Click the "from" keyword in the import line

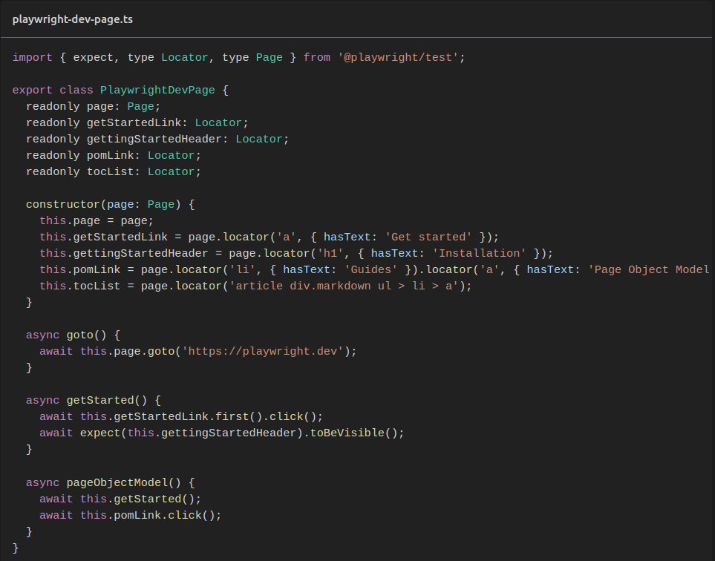[316, 57]
